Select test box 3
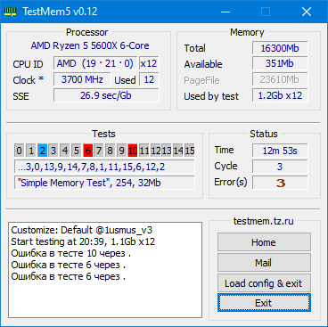This screenshot has width=328, height=327. tap(53, 151)
